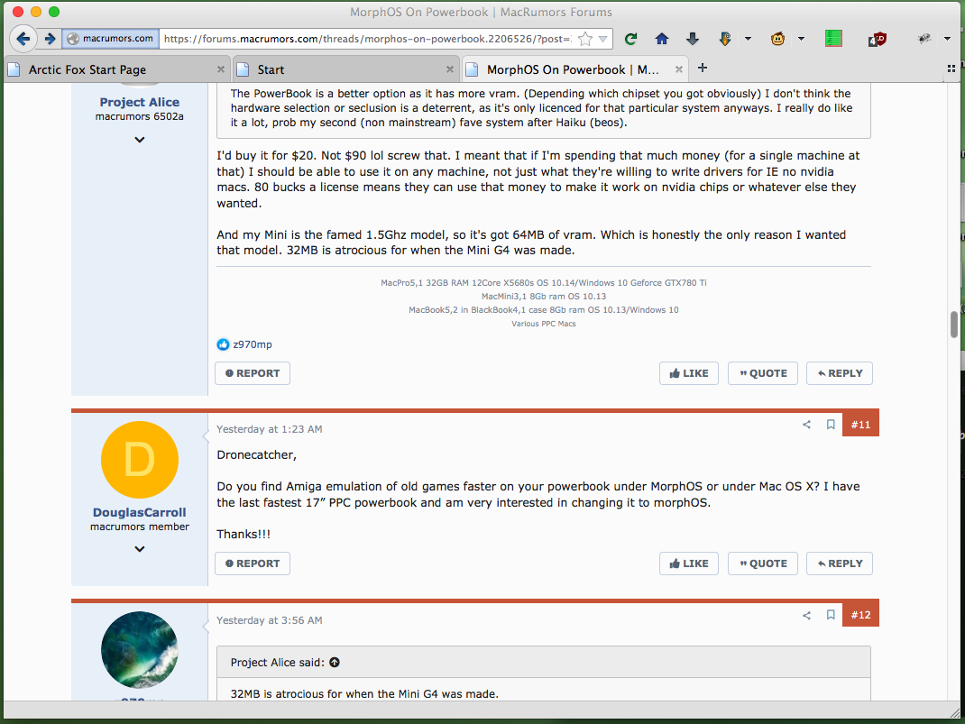Click the blue like thumbs-up icon by z970mp

click(x=223, y=344)
